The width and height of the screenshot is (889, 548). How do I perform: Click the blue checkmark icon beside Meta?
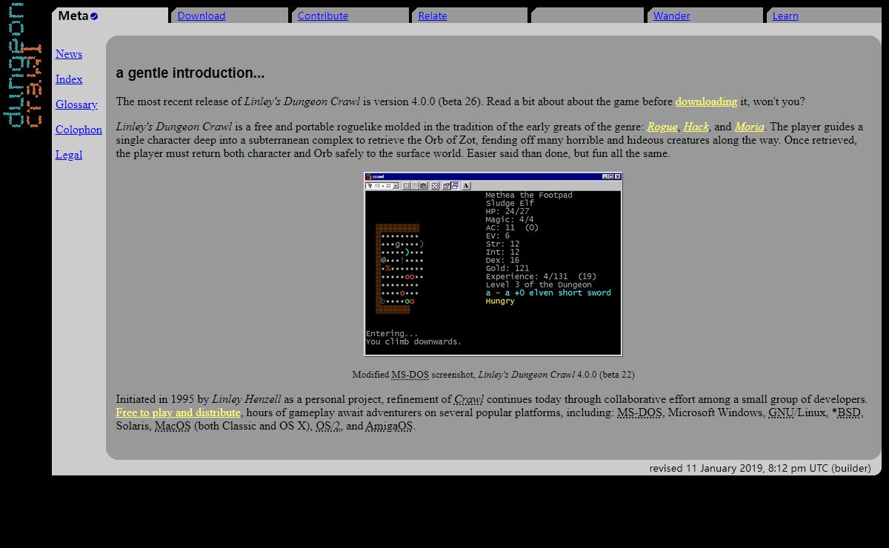[x=94, y=16]
